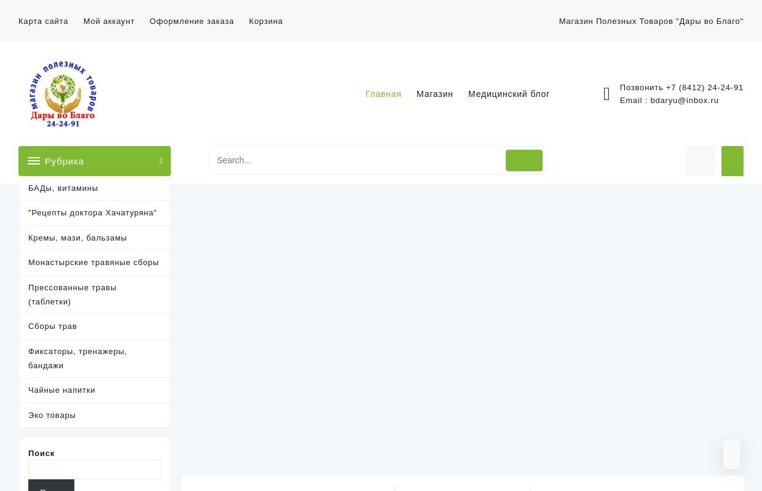Viewport: 762px width, 491px height.
Task: Click the white floating button at bottom right
Action: coord(731,454)
